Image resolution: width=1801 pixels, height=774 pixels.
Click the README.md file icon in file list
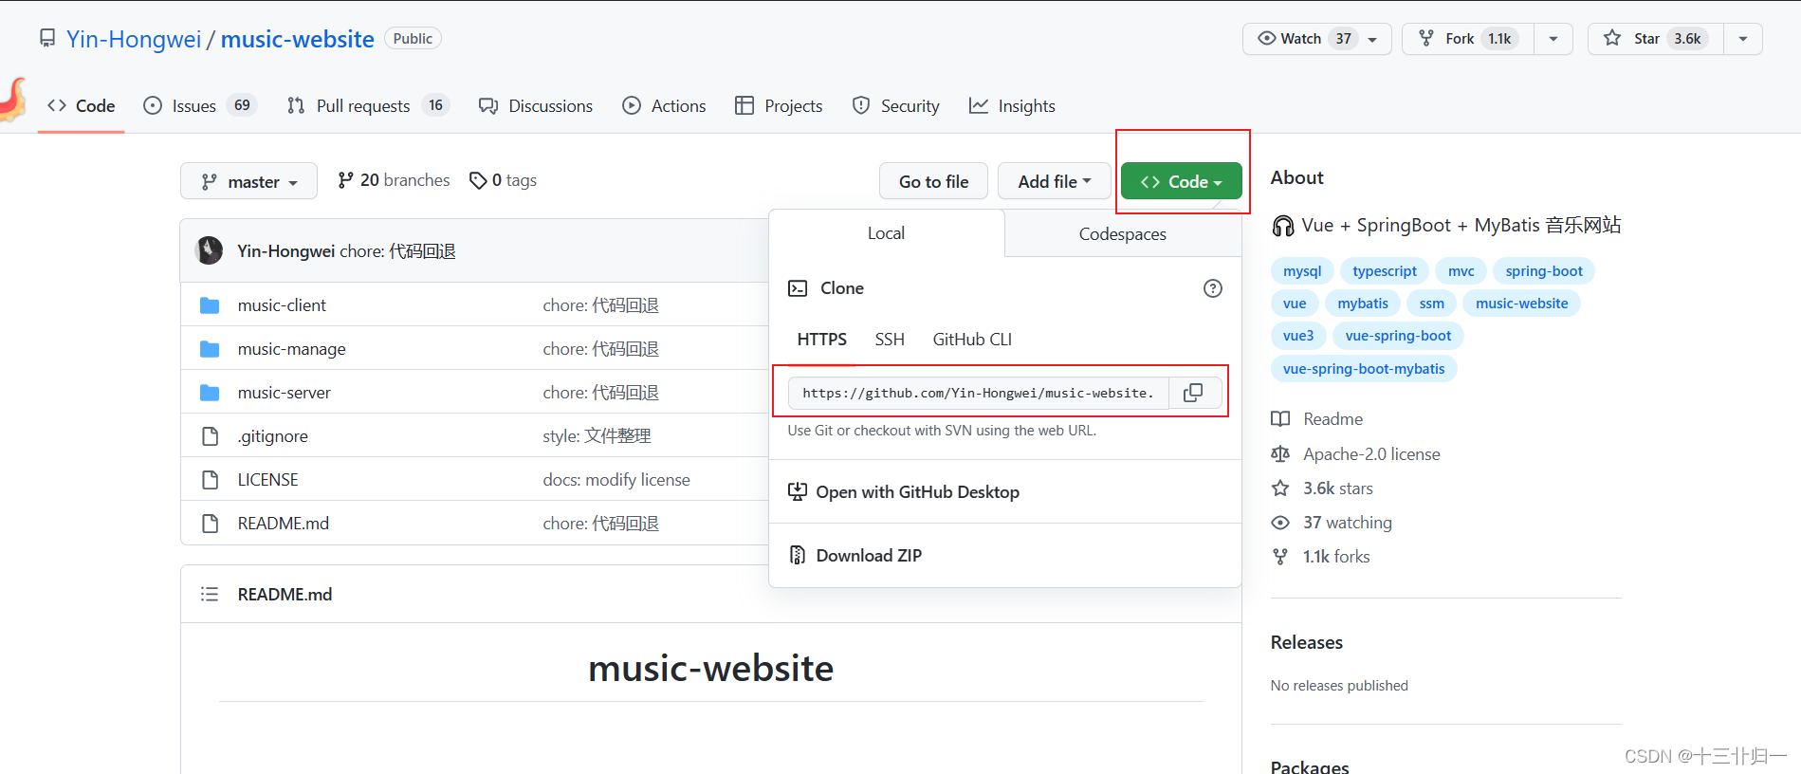(x=211, y=524)
